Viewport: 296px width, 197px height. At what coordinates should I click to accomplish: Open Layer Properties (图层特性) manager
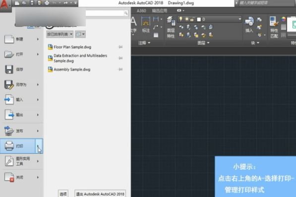(171, 27)
